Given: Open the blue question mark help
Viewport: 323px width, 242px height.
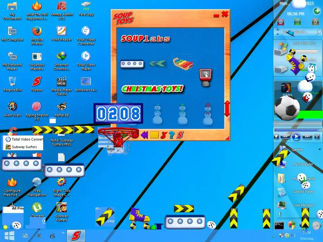Looking at the screenshot, I should click(x=171, y=135).
